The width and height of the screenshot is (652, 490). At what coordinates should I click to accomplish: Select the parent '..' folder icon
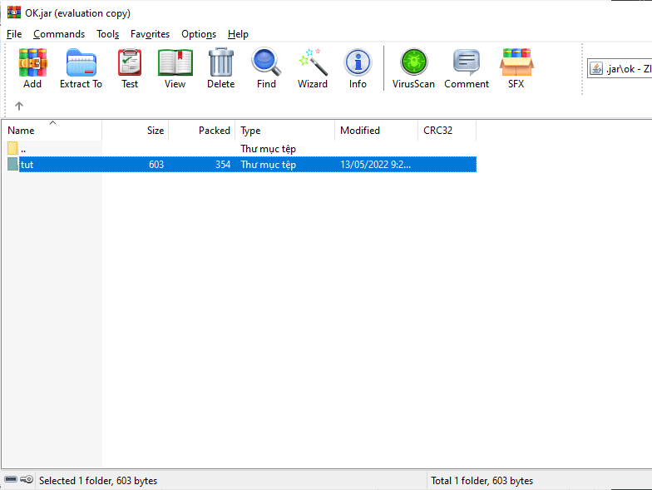coord(12,148)
